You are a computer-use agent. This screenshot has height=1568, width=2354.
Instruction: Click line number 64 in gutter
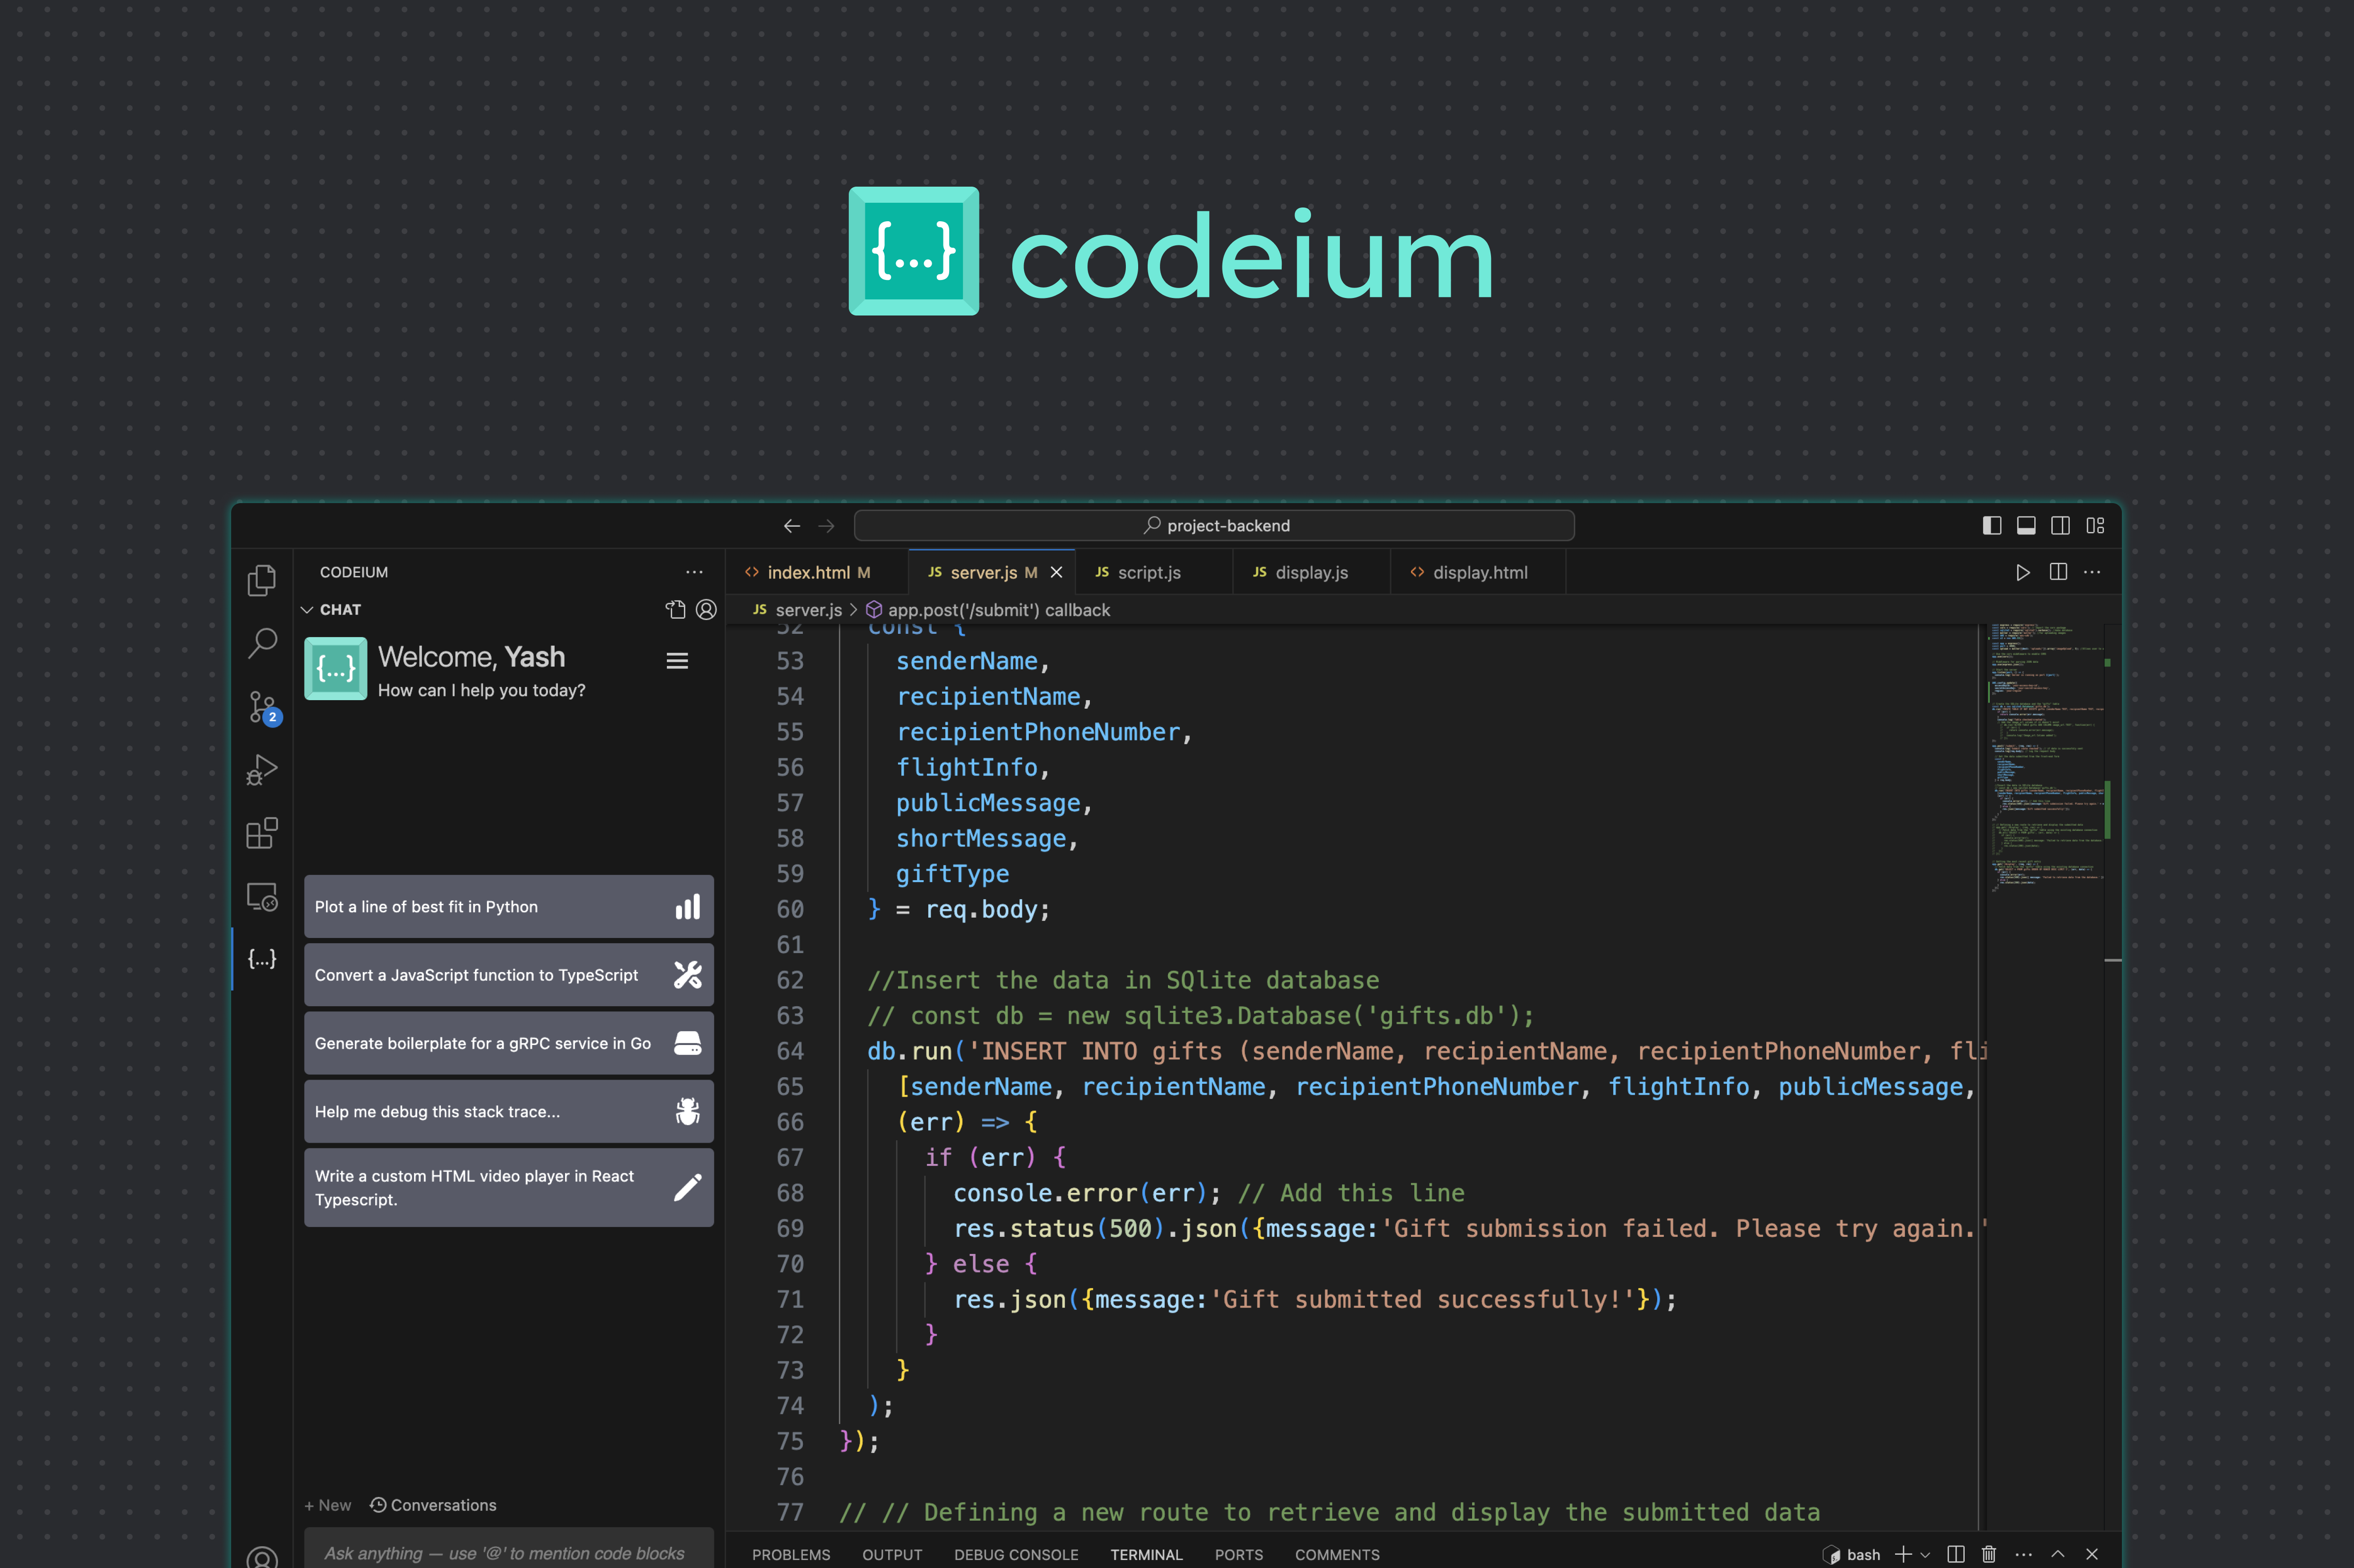point(790,1051)
